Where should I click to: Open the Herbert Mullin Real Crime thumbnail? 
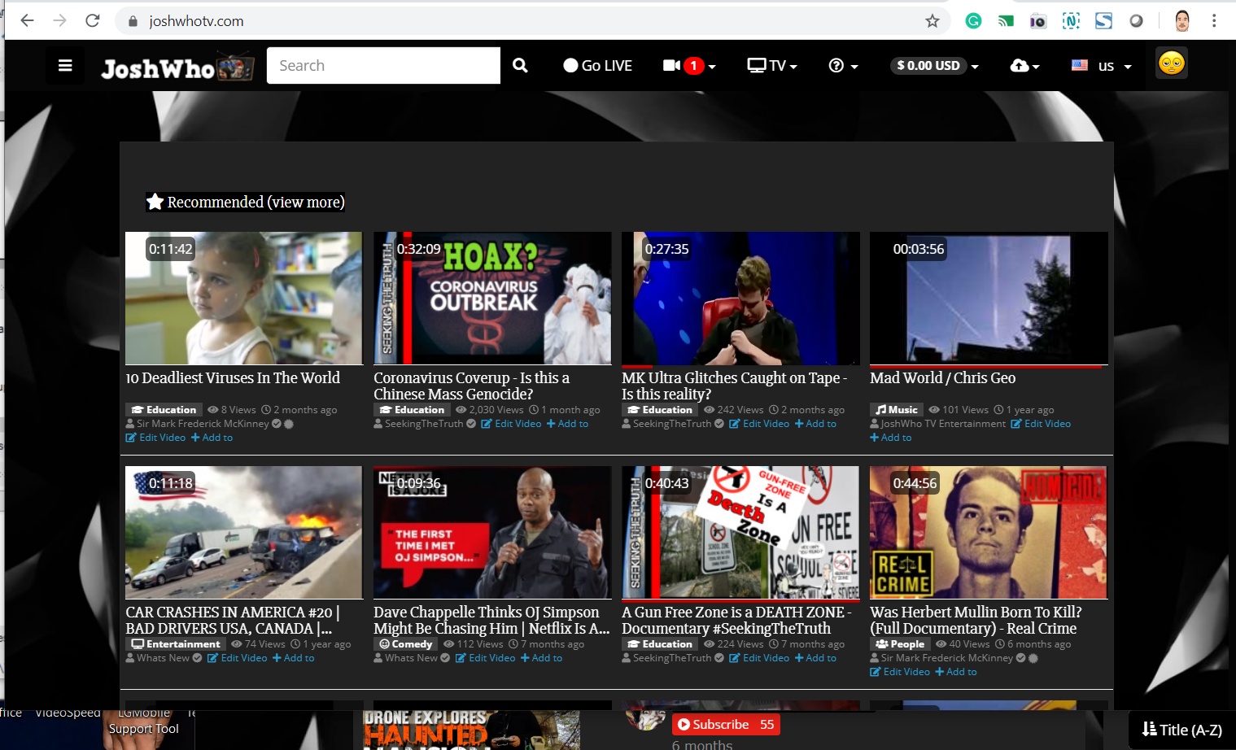pyautogui.click(x=989, y=533)
